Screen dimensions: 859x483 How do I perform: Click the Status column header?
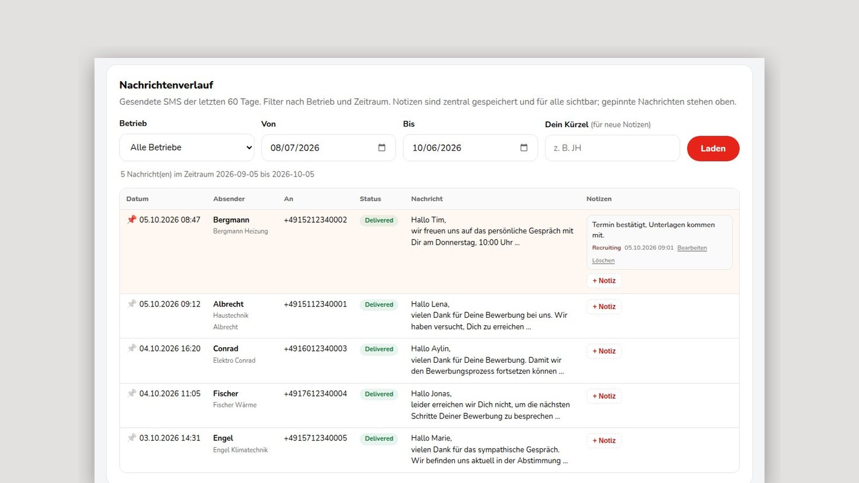pos(370,199)
